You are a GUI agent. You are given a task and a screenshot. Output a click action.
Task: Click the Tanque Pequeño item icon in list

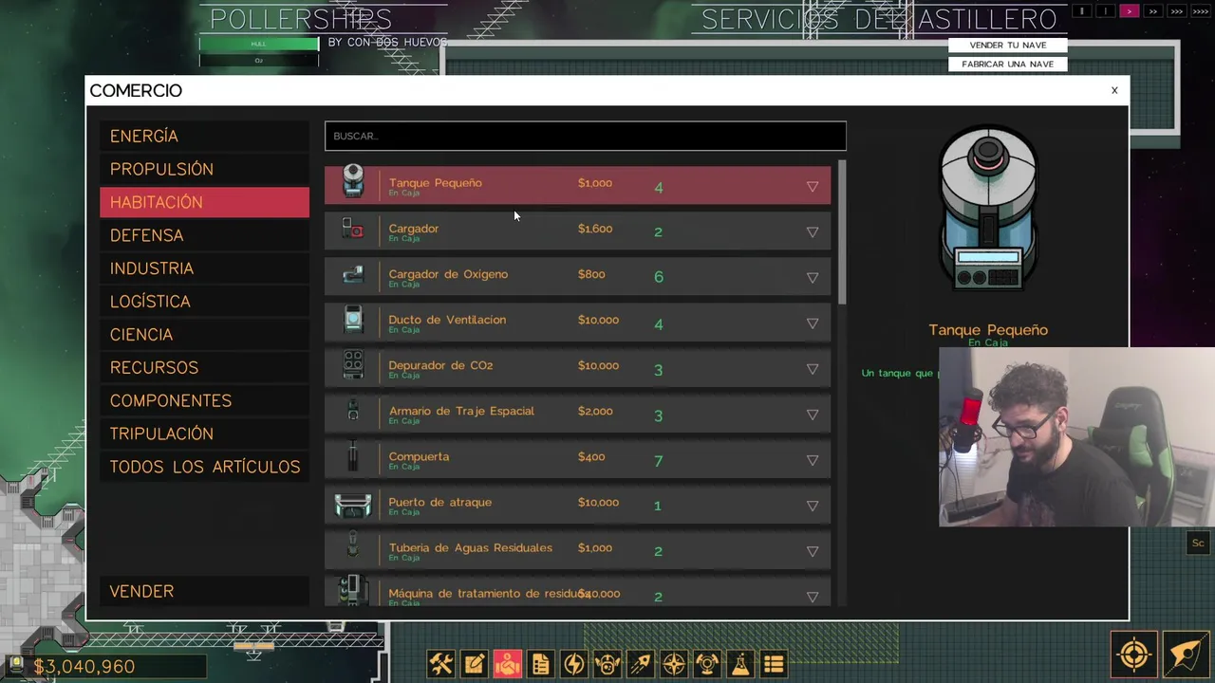pyautogui.click(x=353, y=181)
